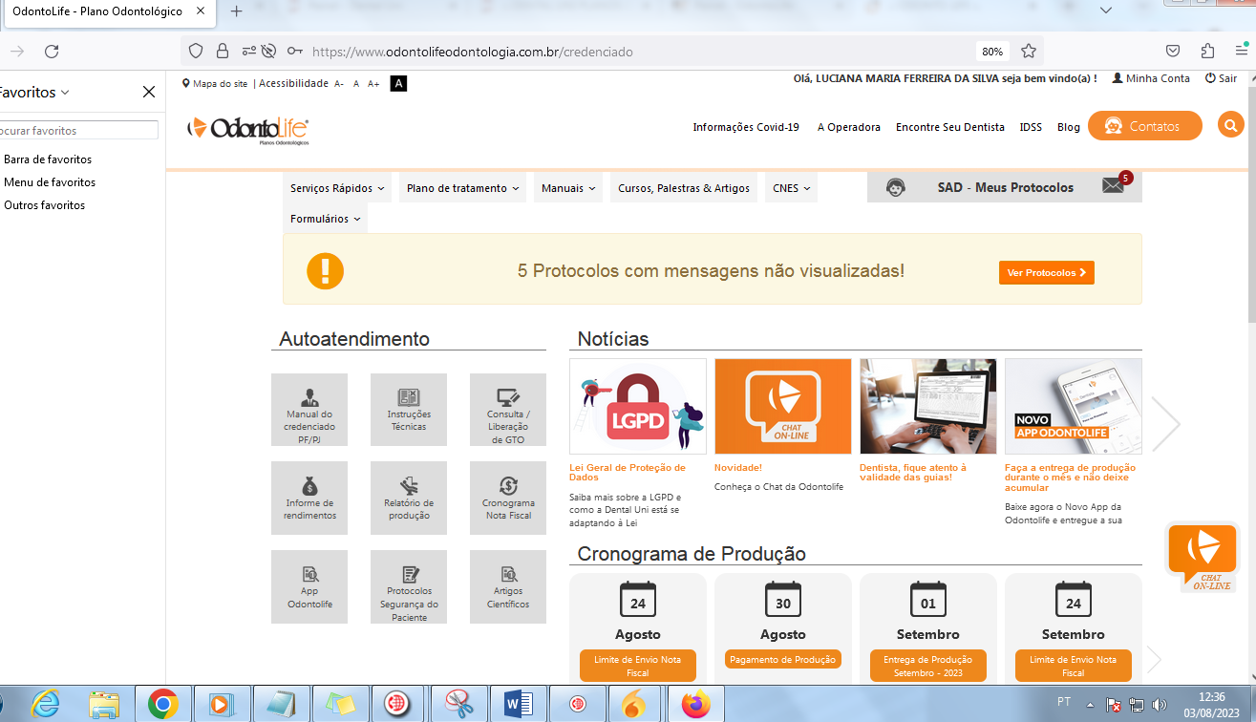Open Instruções Técnicas tile

pyautogui.click(x=409, y=410)
